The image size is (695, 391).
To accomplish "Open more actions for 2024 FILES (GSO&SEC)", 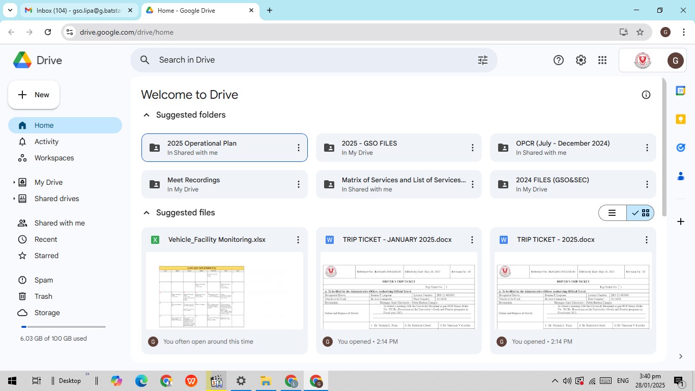I will tap(647, 184).
